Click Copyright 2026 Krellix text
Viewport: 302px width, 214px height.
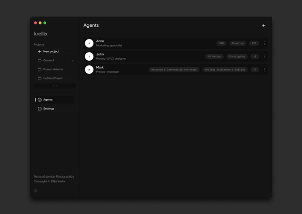point(50,182)
